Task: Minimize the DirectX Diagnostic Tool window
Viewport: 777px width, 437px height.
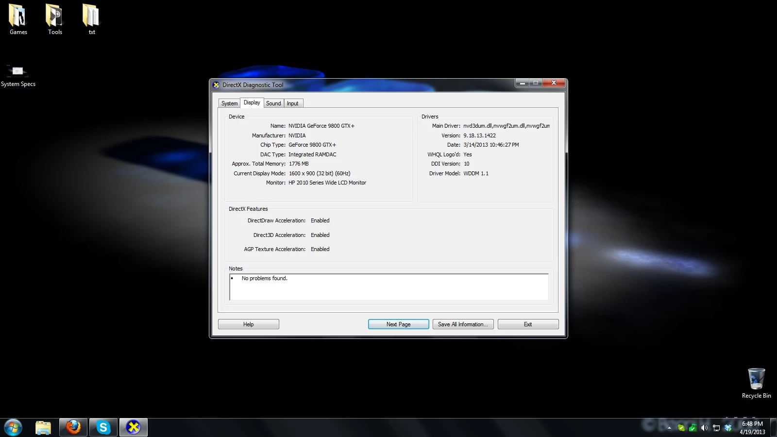Action: [522, 83]
